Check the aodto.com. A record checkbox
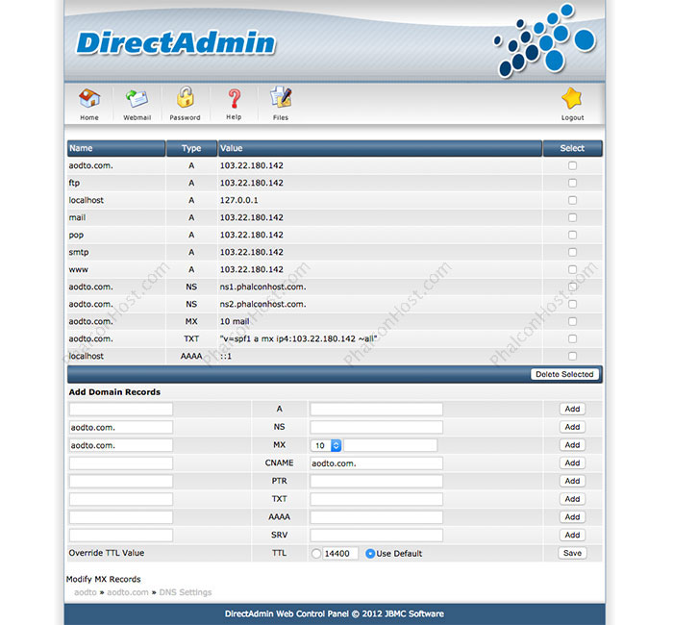Screen dimensions: 673x625 (572, 165)
